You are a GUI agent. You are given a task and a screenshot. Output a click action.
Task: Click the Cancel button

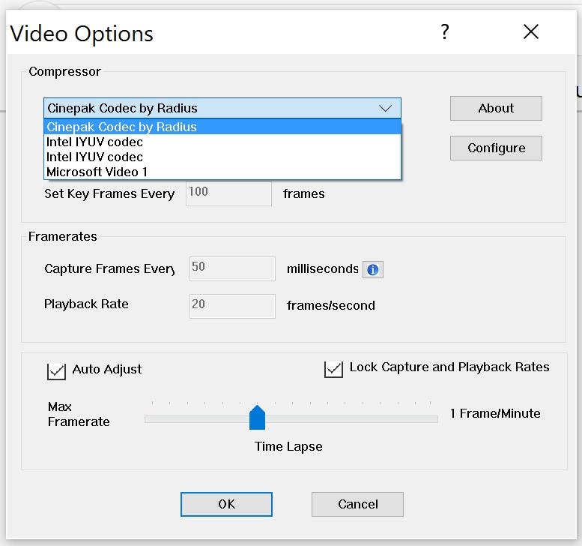click(357, 504)
